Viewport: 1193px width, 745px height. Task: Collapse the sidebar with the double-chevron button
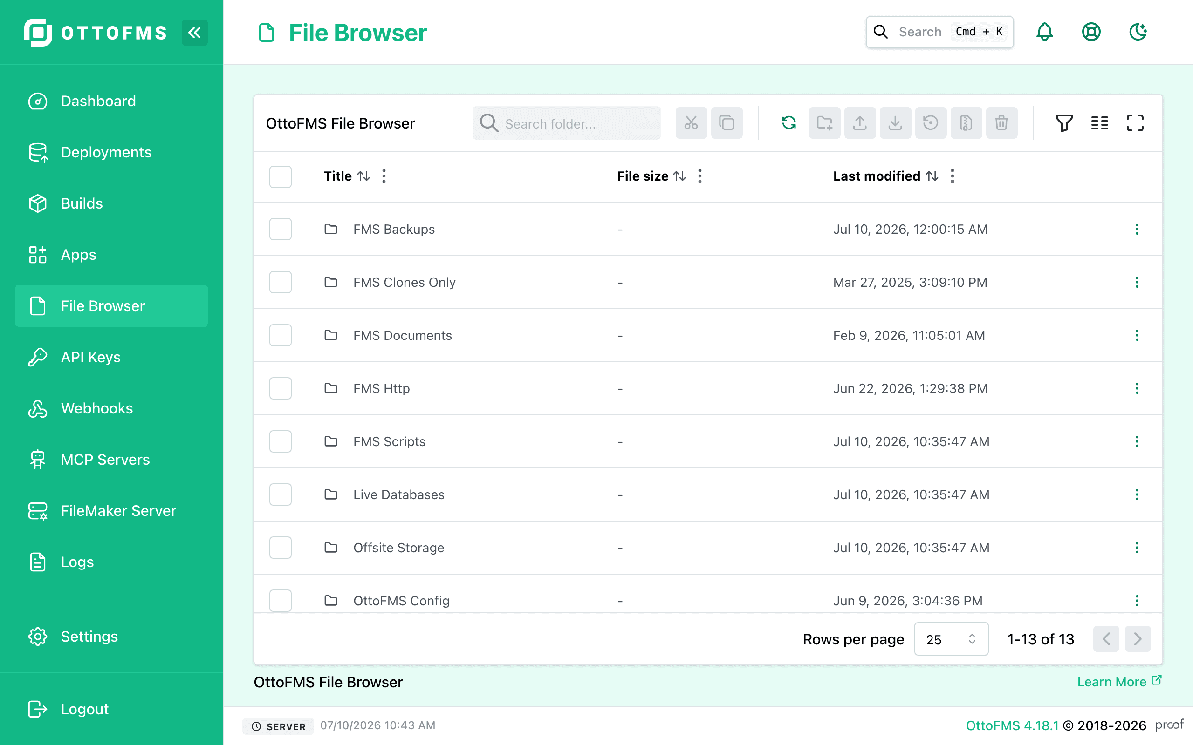[x=195, y=33]
